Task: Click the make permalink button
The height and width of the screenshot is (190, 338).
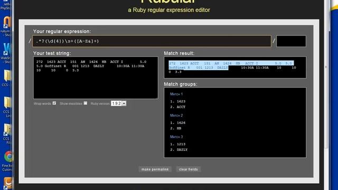Action: (155, 169)
